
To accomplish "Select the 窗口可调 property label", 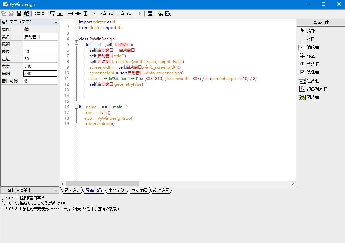I will [12, 81].
